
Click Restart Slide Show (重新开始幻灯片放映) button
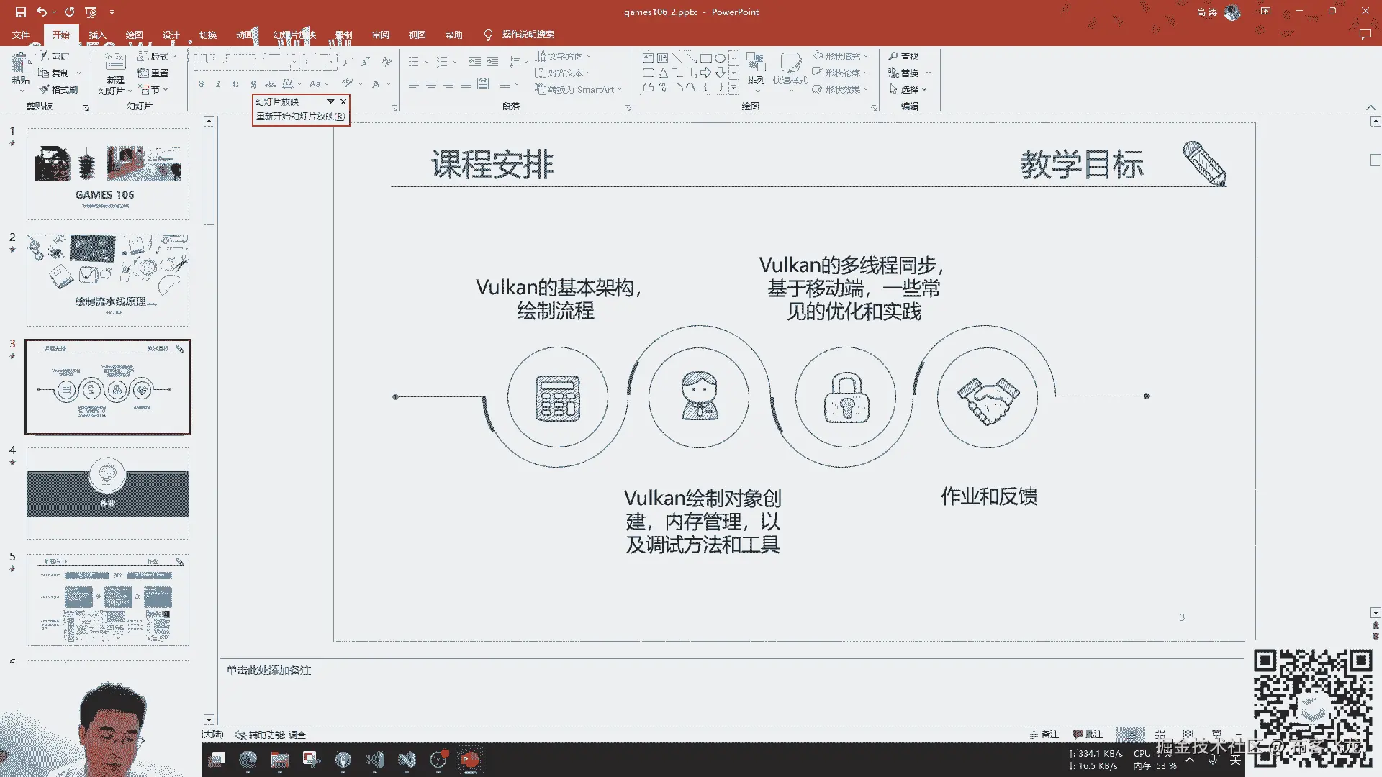coord(300,116)
